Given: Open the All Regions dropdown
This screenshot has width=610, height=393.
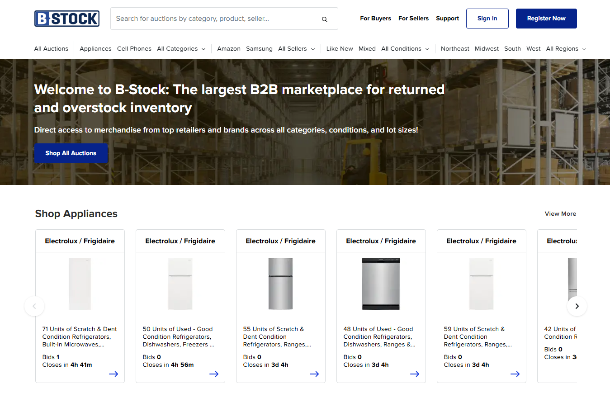Looking at the screenshot, I should (566, 49).
